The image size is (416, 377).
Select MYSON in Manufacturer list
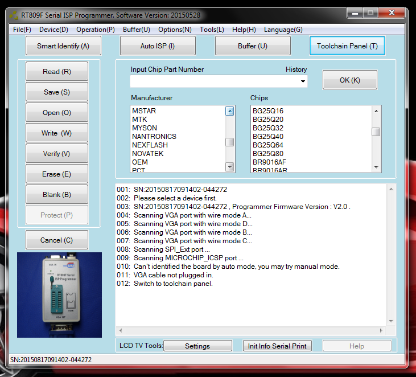[145, 128]
